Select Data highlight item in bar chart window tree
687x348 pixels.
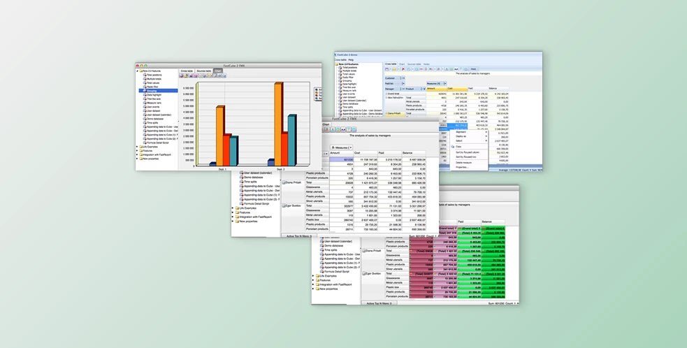(154, 94)
